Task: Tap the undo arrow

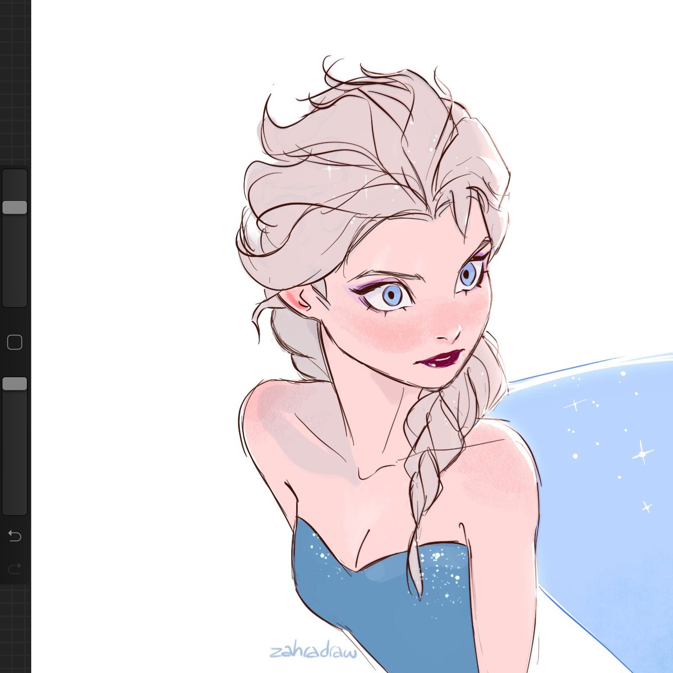Action: [x=15, y=536]
